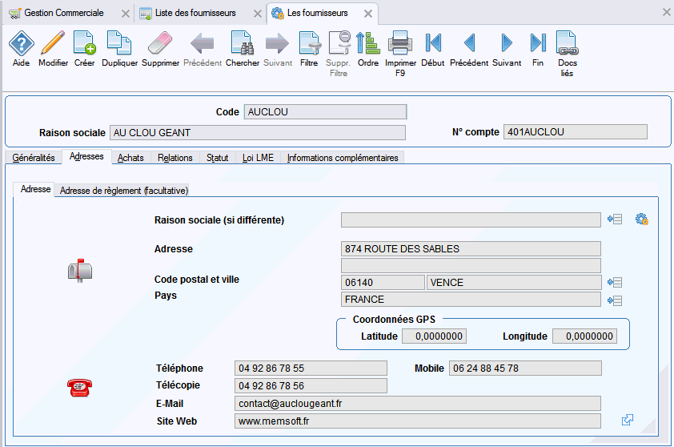Print the record with Imprimer F9
The width and height of the screenshot is (674, 447).
coord(400,44)
